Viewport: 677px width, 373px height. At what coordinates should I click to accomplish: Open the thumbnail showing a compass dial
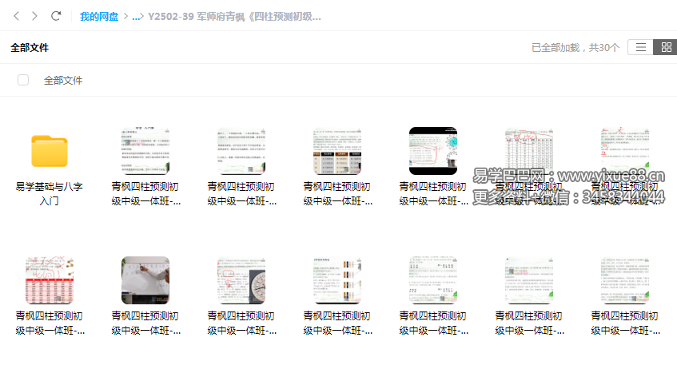[241, 280]
